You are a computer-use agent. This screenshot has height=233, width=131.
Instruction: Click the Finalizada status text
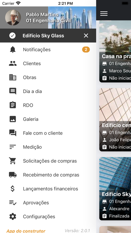[119, 216]
